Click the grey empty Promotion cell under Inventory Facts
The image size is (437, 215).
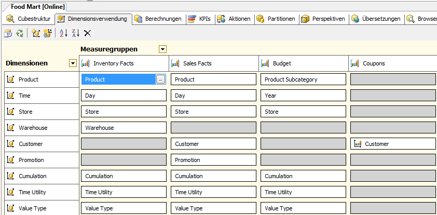(x=124, y=160)
